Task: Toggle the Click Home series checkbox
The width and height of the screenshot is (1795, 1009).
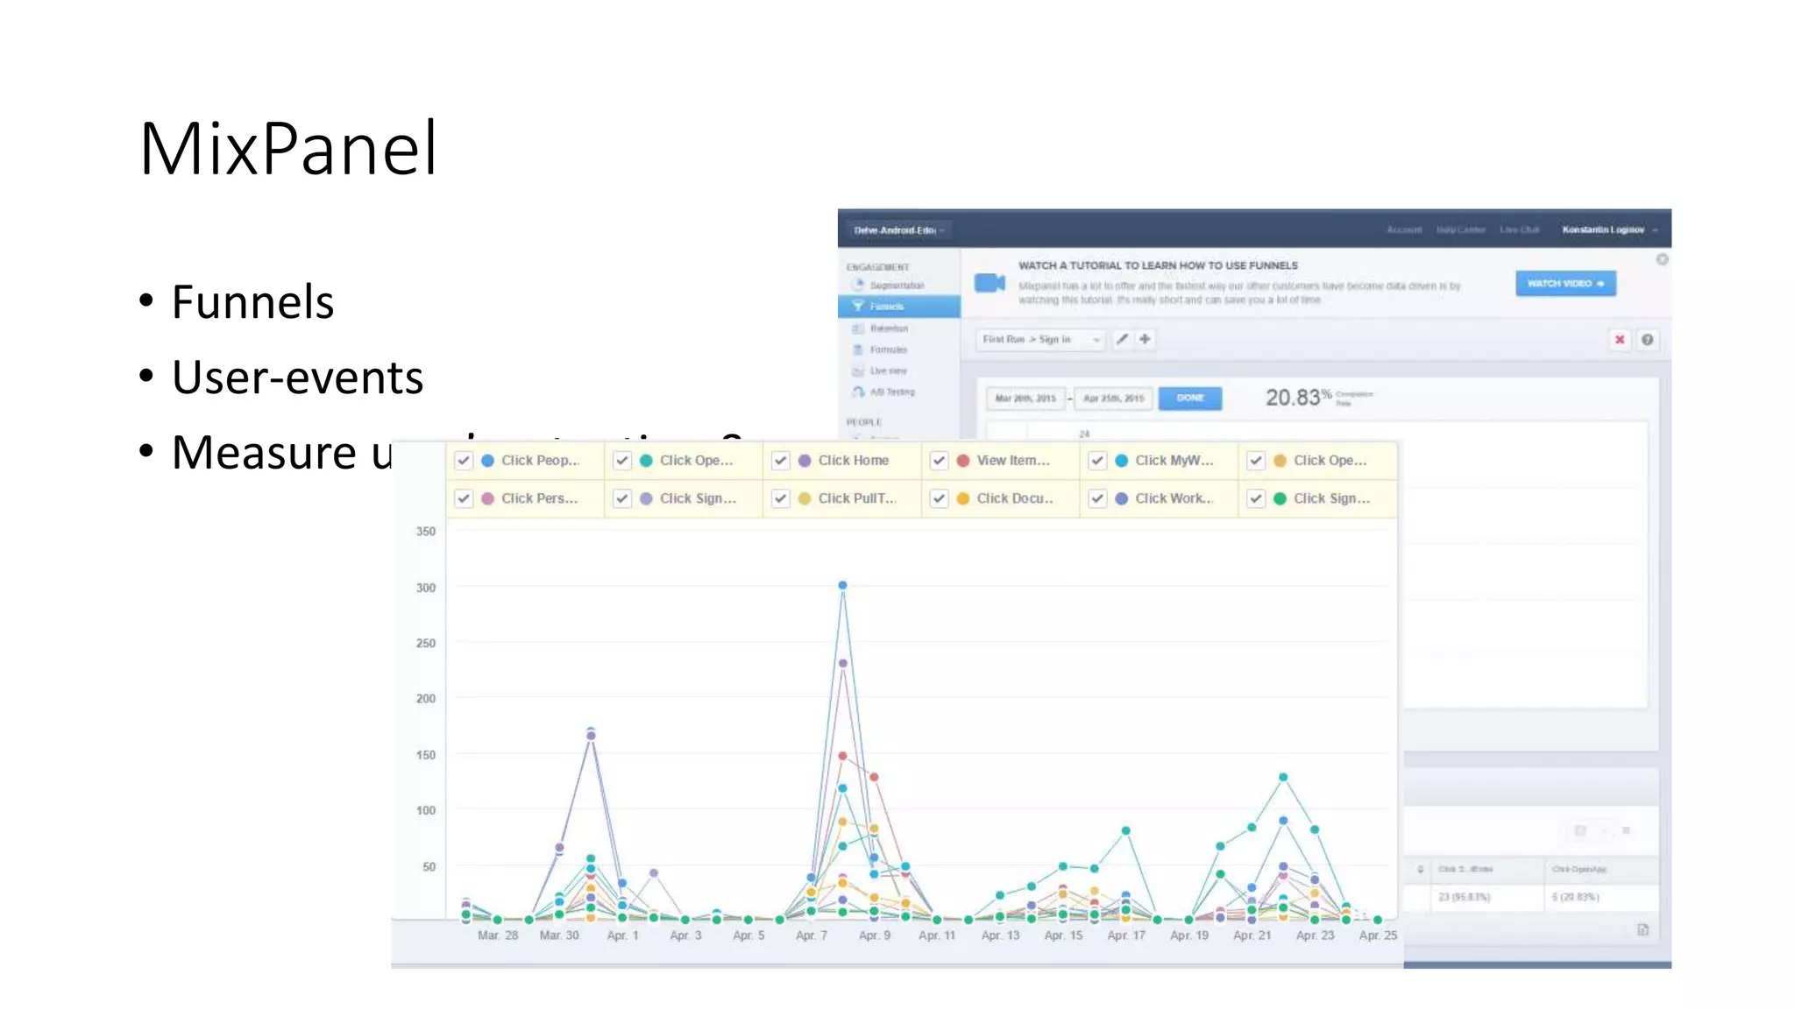Action: pyautogui.click(x=781, y=461)
